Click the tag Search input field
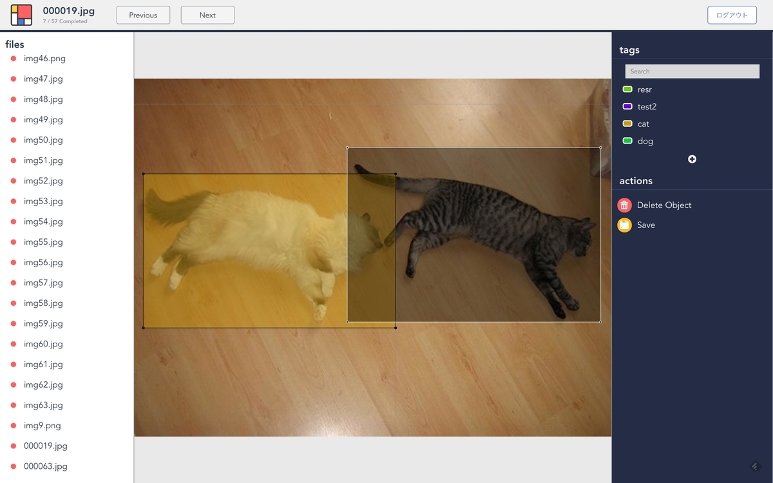The height and width of the screenshot is (483, 773). (692, 71)
